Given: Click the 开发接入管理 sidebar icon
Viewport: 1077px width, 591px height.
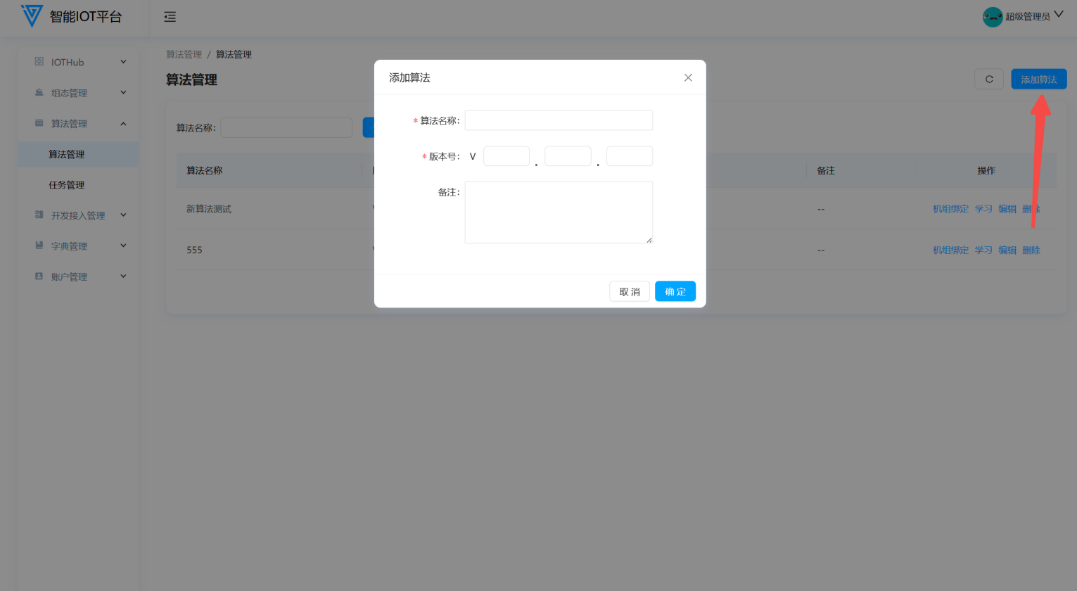Looking at the screenshot, I should (x=39, y=215).
